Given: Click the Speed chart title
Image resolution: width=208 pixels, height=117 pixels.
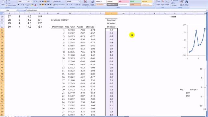Looking at the screenshot, I should pos(173,17).
